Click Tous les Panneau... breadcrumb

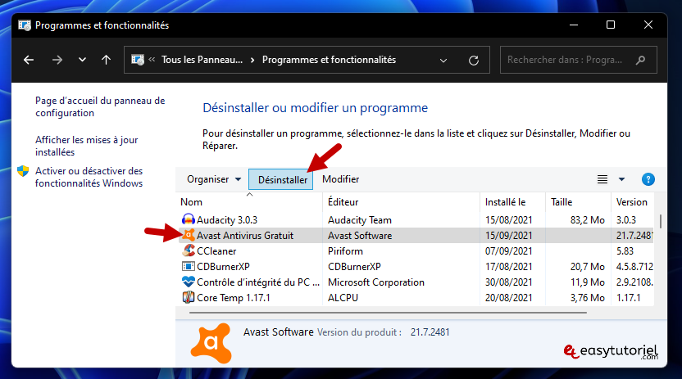(x=202, y=60)
